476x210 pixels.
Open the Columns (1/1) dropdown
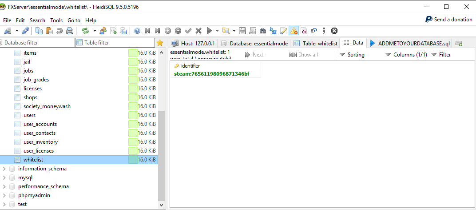pos(406,55)
